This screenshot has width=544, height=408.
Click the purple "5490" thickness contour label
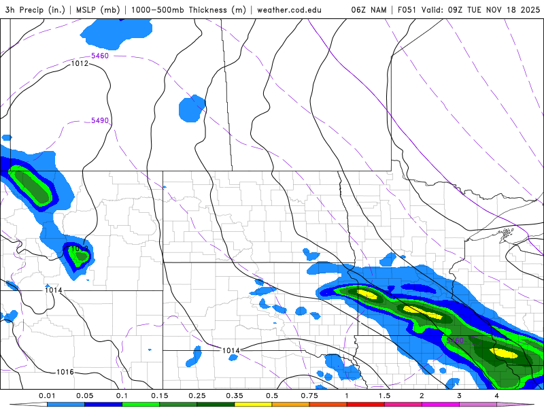tap(100, 120)
